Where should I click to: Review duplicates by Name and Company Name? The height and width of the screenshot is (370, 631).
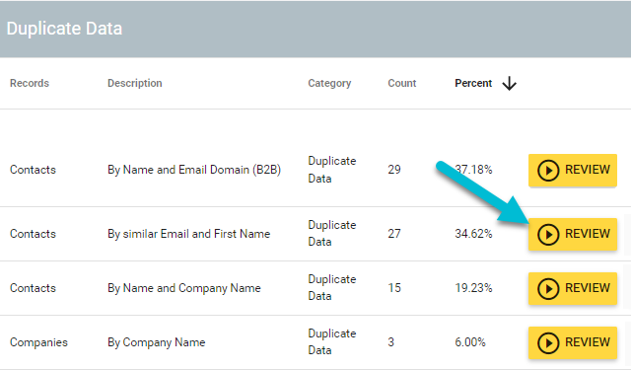[573, 289]
